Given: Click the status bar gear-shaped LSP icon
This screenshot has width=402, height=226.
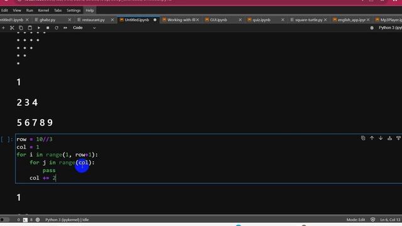Looking at the screenshot, I should click(38, 220).
